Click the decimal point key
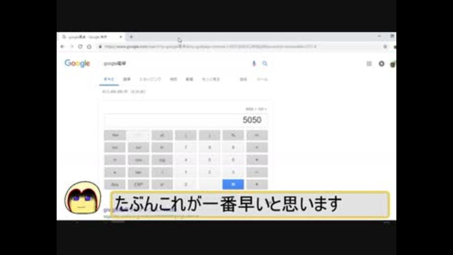This screenshot has width=453, height=255. 210,185
